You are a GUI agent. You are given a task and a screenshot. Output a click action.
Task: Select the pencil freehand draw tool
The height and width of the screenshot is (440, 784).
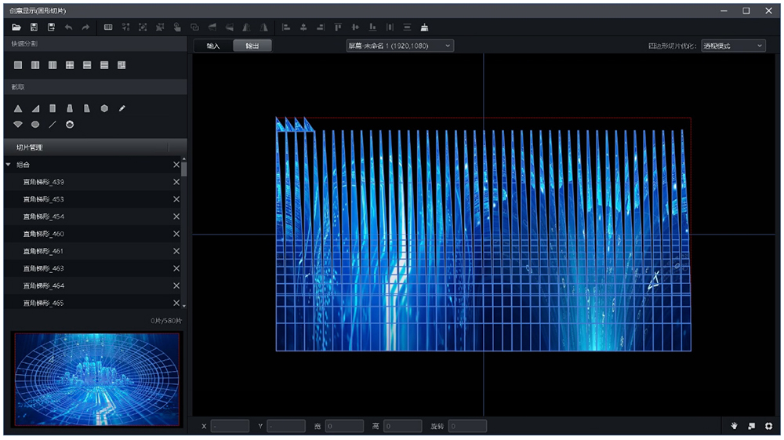pos(122,109)
